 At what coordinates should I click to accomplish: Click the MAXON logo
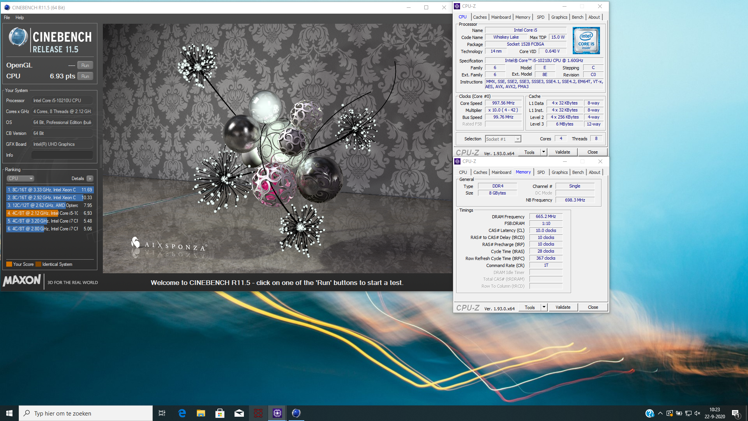22,280
